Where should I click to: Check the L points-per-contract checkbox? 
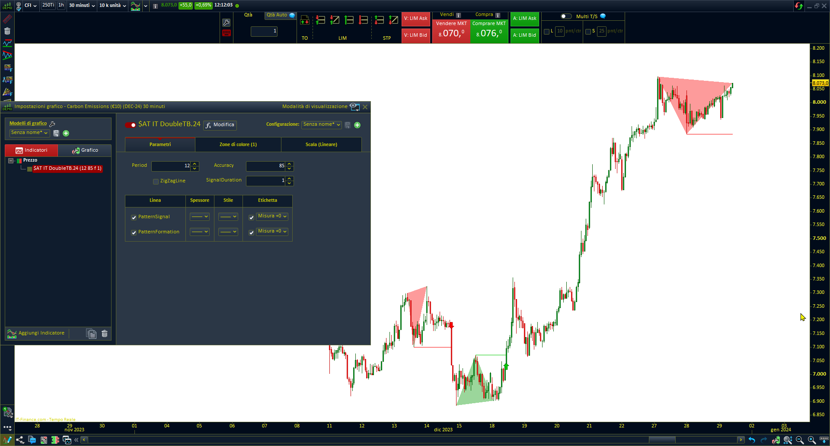click(546, 32)
